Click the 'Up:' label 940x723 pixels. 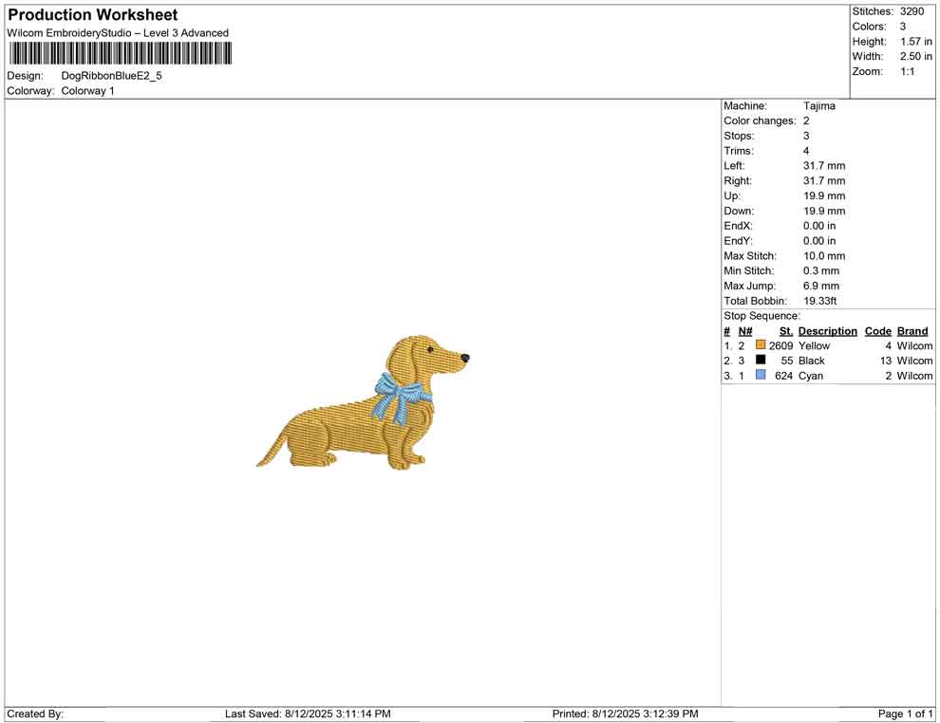point(732,195)
